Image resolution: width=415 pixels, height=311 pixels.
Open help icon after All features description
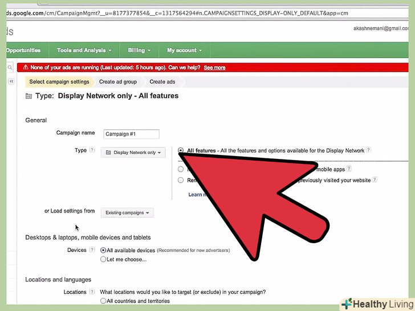point(368,150)
